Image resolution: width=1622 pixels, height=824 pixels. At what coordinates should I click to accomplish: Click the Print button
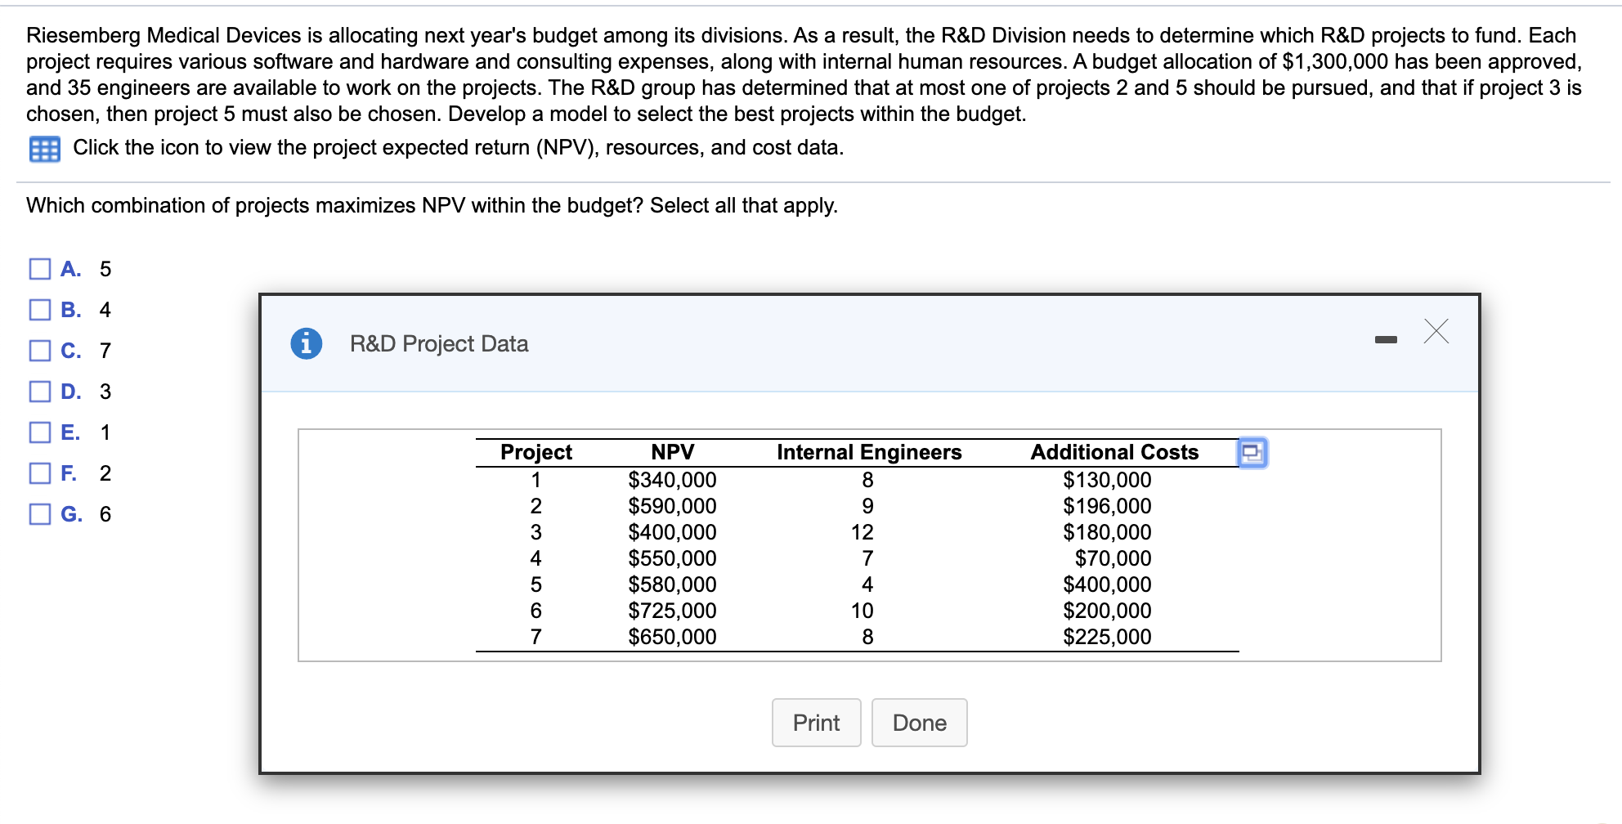tap(817, 723)
